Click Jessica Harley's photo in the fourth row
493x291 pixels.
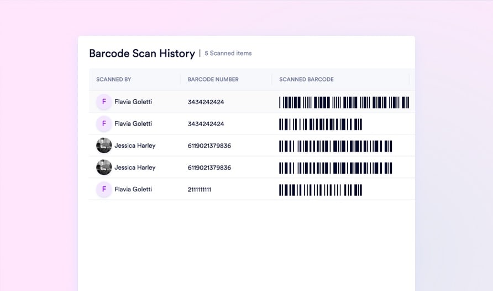(x=104, y=168)
